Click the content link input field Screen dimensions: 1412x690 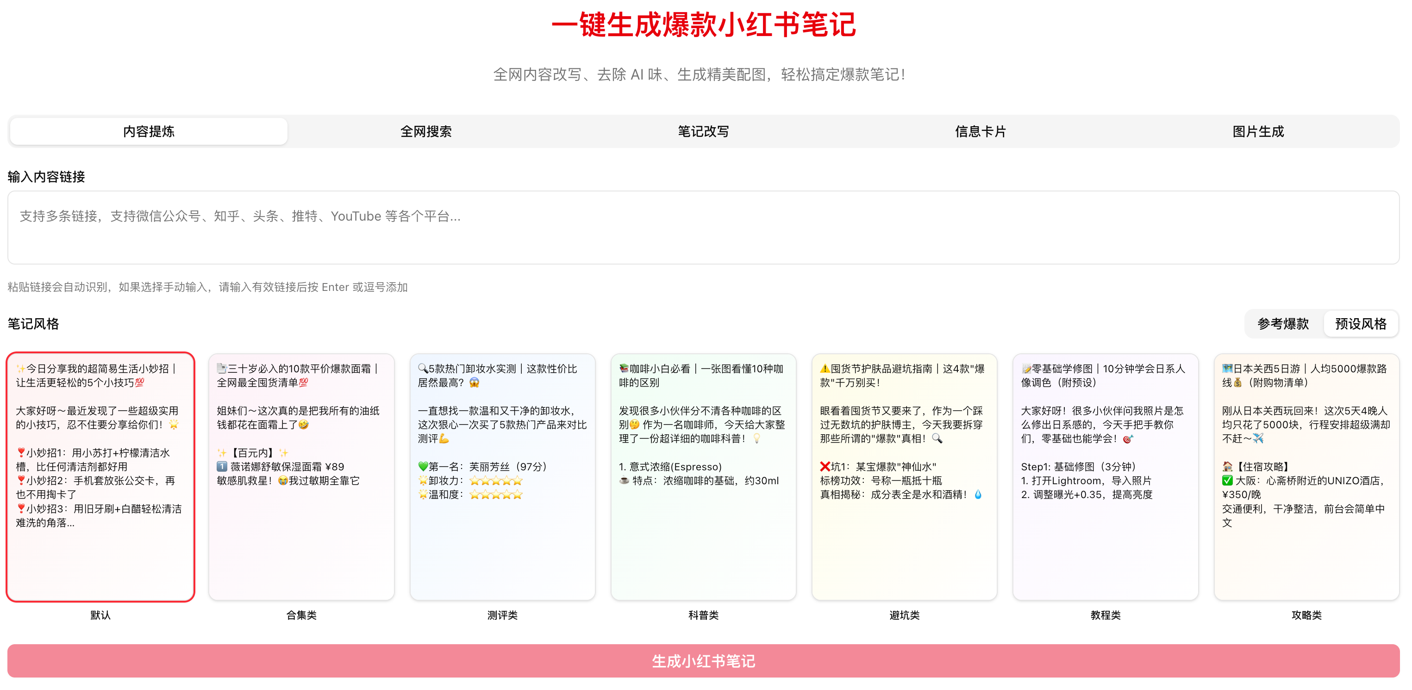(703, 227)
